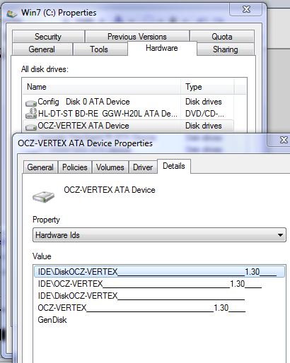Click the Type column header
The height and width of the screenshot is (363, 290).
click(x=207, y=87)
